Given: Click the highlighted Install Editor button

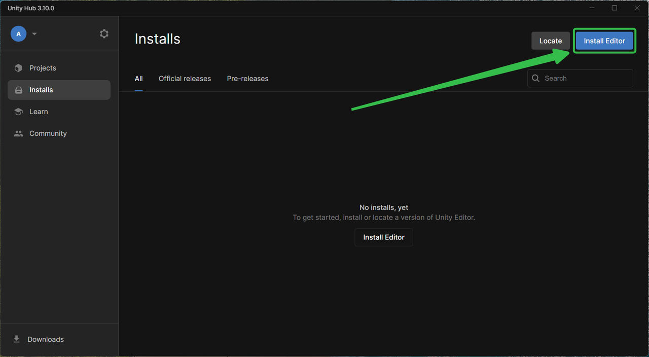Looking at the screenshot, I should click(604, 41).
